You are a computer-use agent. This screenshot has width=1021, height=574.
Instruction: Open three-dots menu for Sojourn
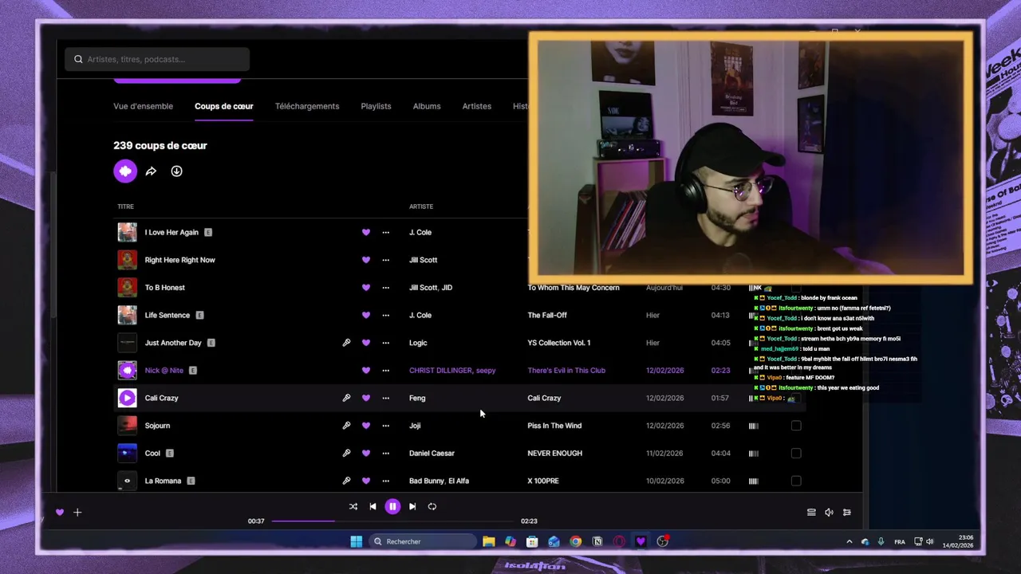pyautogui.click(x=386, y=426)
